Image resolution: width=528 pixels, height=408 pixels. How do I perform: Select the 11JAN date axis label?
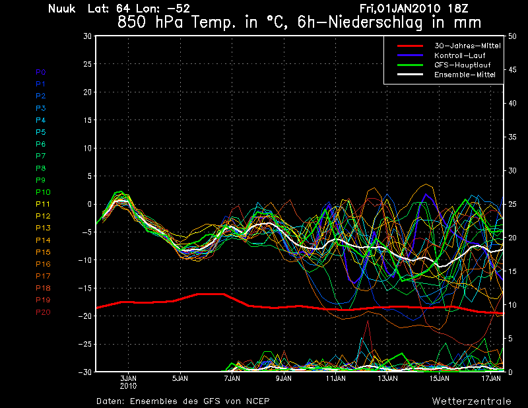(335, 378)
